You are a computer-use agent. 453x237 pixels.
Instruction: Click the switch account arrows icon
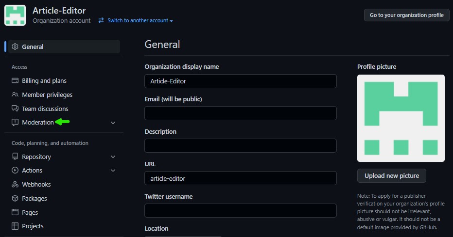(x=101, y=20)
